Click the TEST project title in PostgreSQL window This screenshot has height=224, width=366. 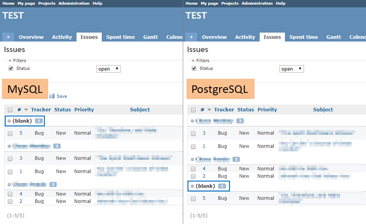coord(196,16)
